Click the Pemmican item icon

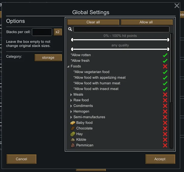[x=73, y=145]
